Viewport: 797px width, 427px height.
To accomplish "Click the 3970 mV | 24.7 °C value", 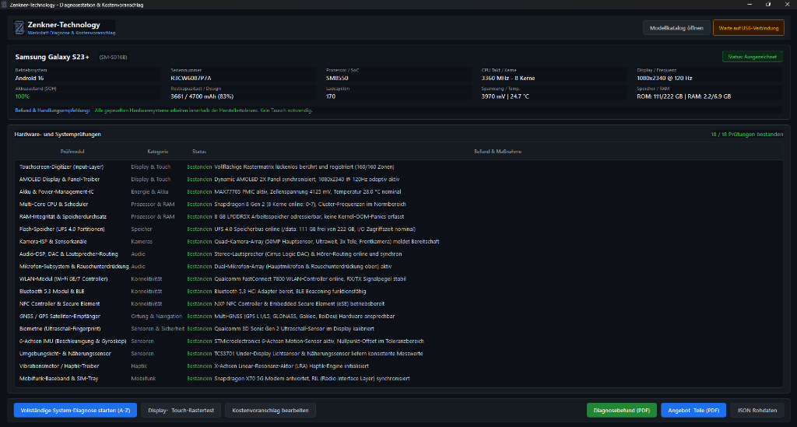I will tap(505, 96).
